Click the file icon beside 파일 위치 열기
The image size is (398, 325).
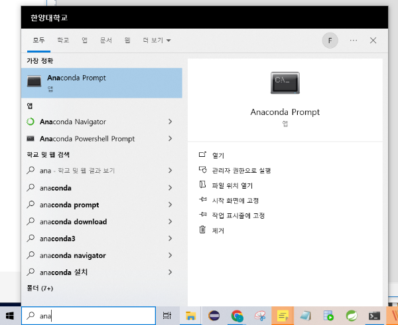[202, 184]
